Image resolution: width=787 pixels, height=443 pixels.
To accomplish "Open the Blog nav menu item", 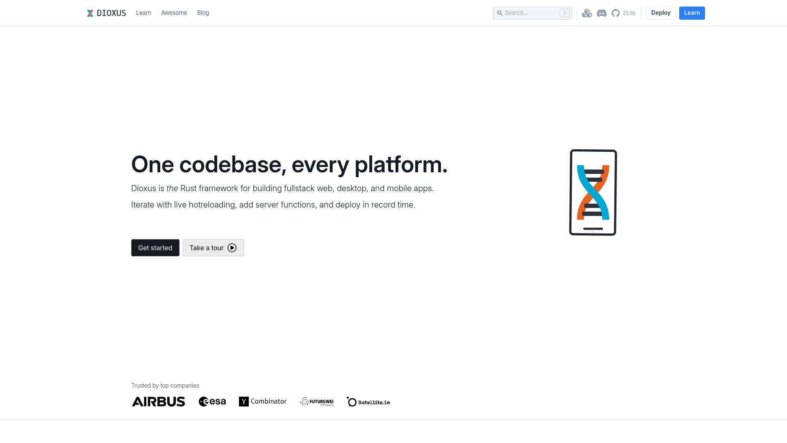I will [203, 13].
